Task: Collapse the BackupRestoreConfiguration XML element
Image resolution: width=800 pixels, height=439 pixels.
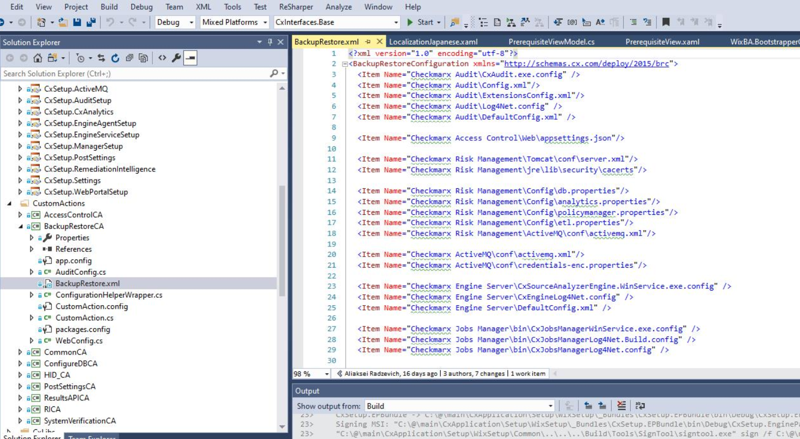Action: click(345, 64)
